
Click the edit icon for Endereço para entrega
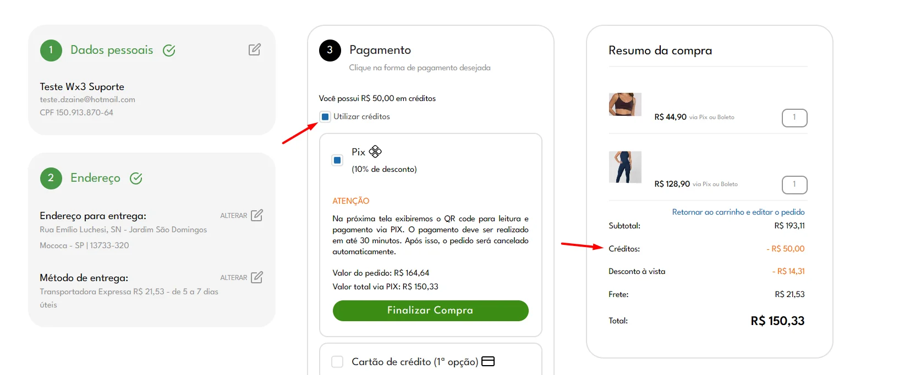[257, 215]
